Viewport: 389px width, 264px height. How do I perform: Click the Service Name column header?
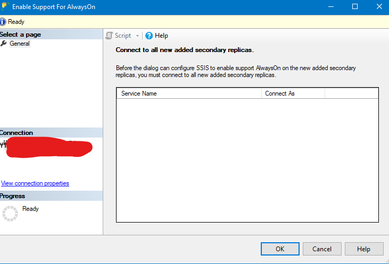point(189,93)
